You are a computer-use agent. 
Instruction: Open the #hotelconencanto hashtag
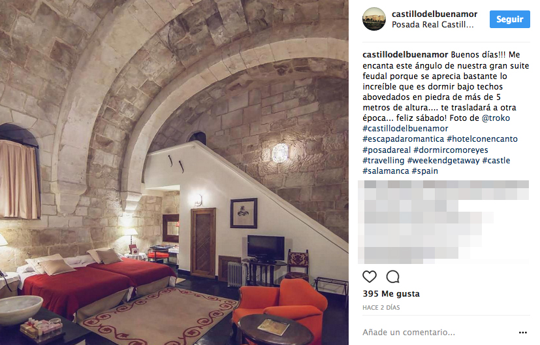[x=482, y=139]
